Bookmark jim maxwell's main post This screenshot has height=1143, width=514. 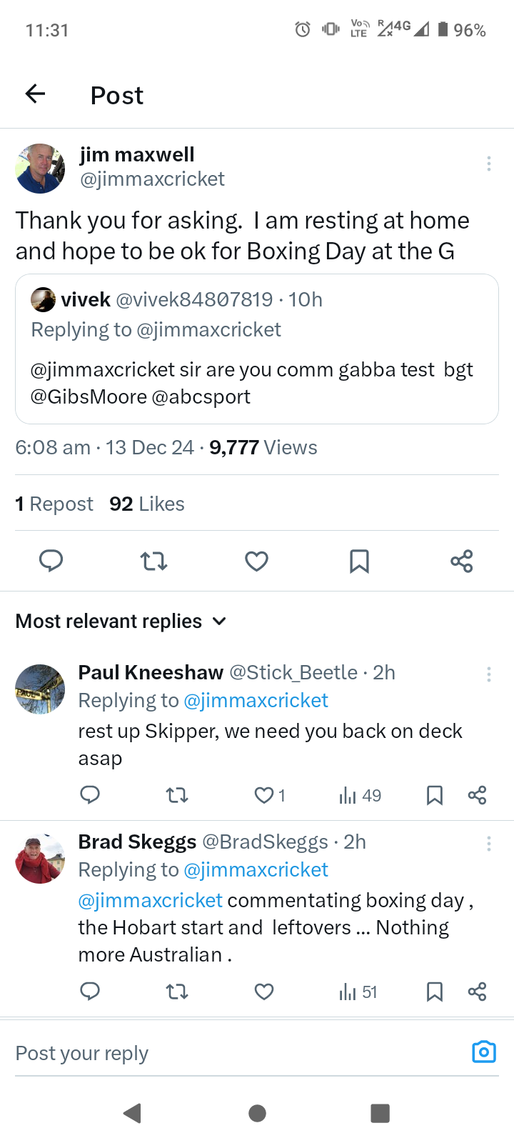click(x=359, y=561)
